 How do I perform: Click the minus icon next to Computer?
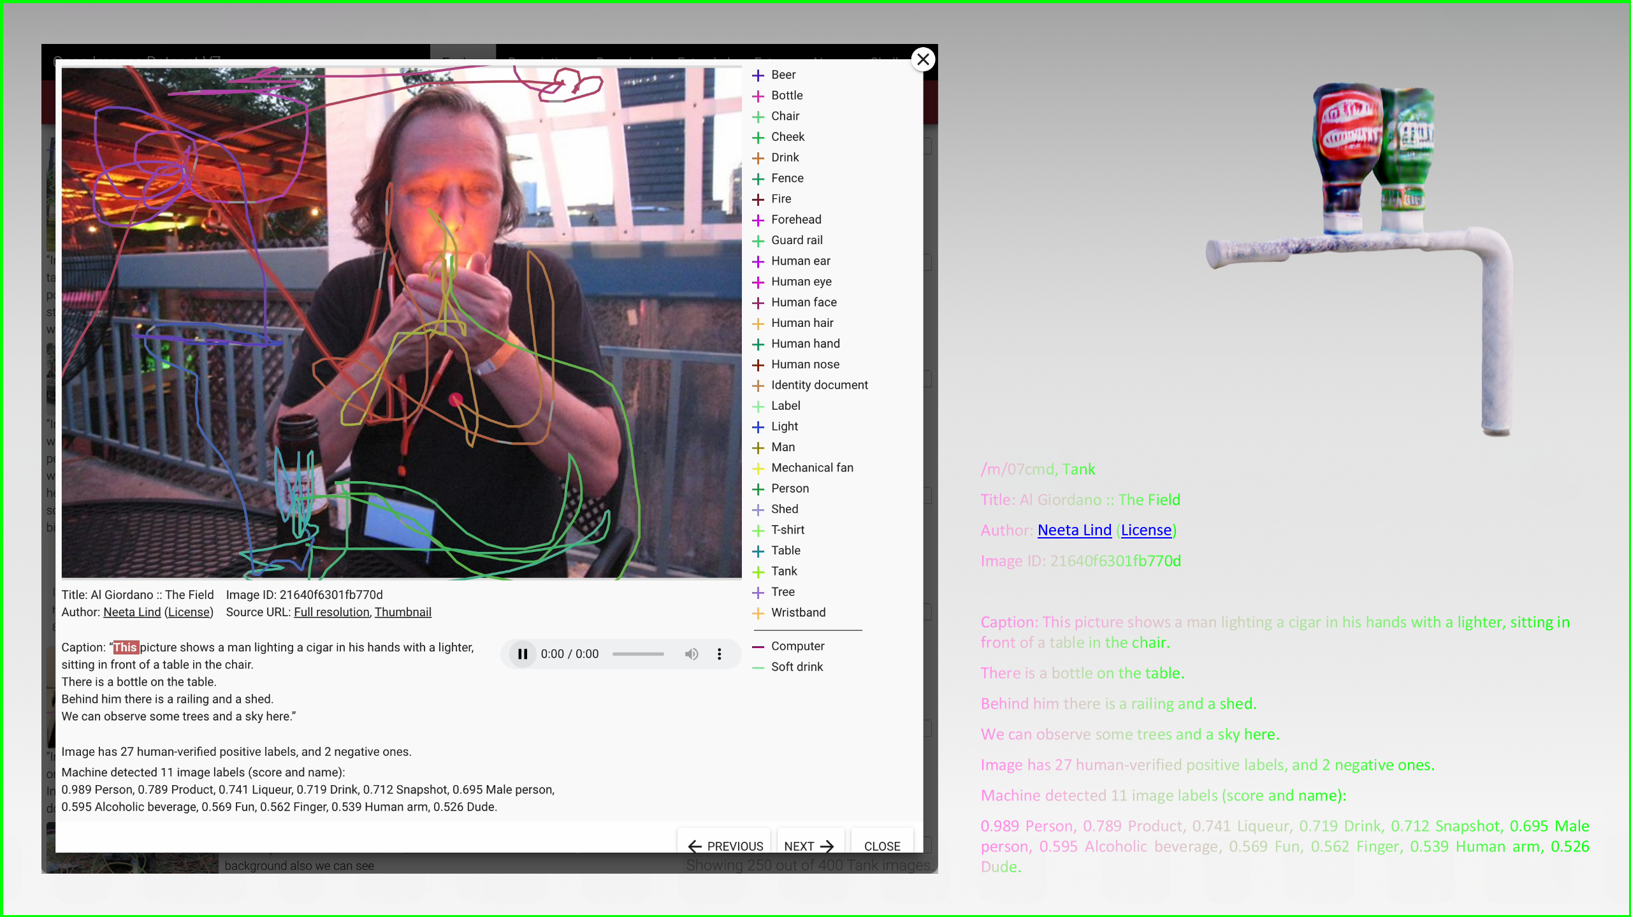(758, 646)
